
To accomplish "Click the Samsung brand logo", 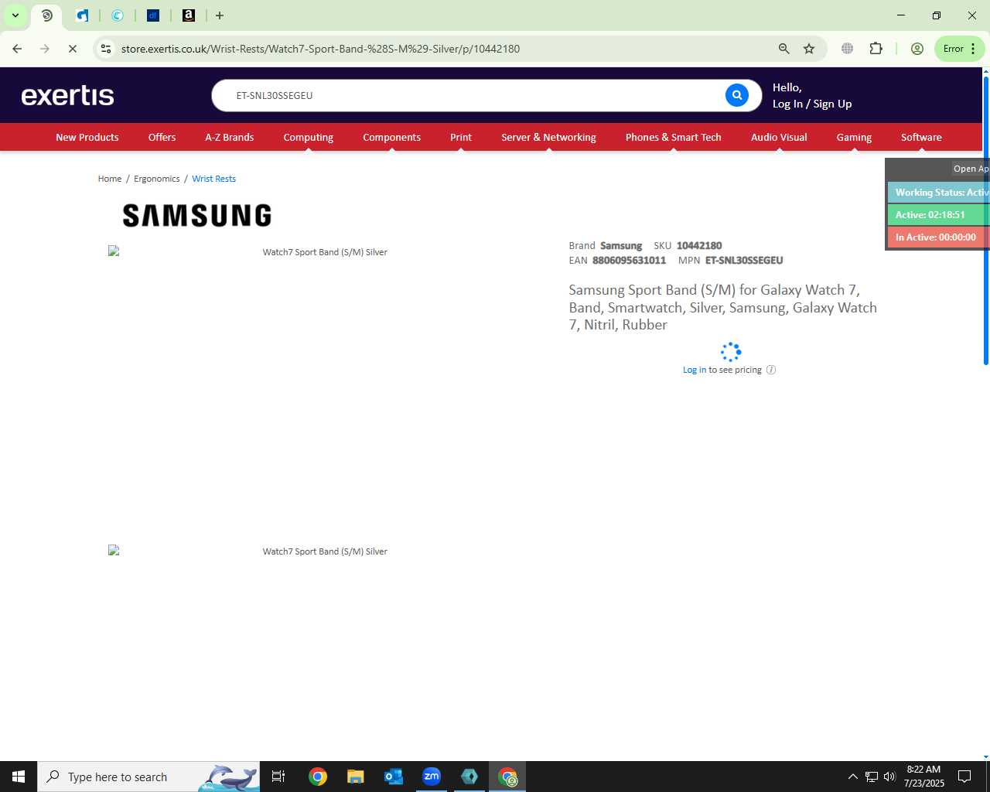I will click(x=197, y=215).
